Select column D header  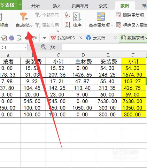[83, 55]
